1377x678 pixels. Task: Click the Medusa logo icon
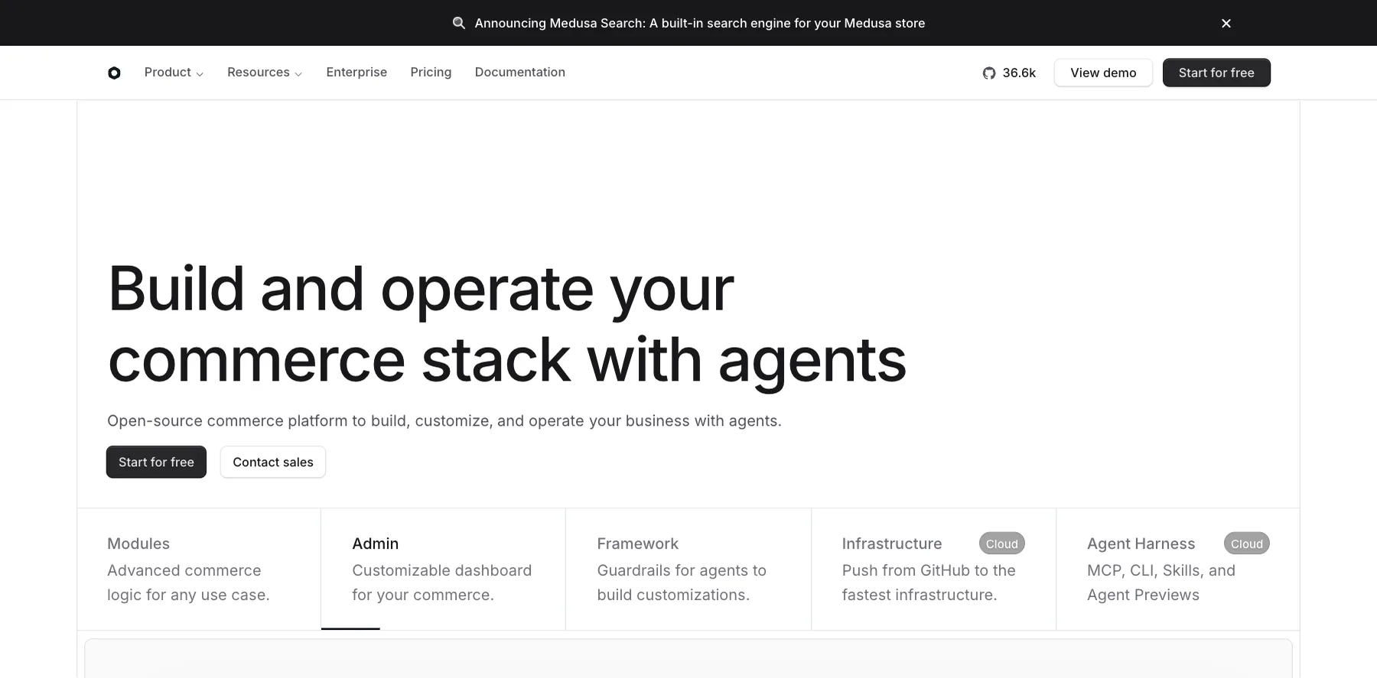pyautogui.click(x=114, y=73)
